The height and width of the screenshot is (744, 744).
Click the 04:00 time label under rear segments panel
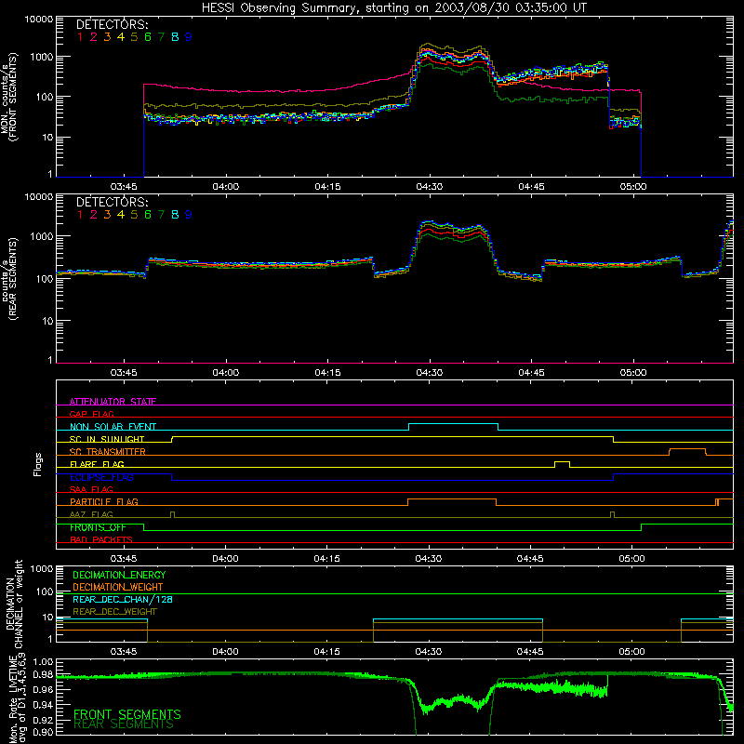[225, 373]
